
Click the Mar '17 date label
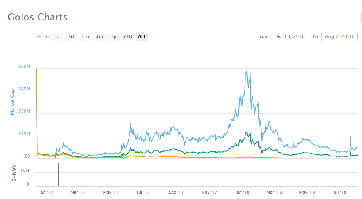pos(78,192)
